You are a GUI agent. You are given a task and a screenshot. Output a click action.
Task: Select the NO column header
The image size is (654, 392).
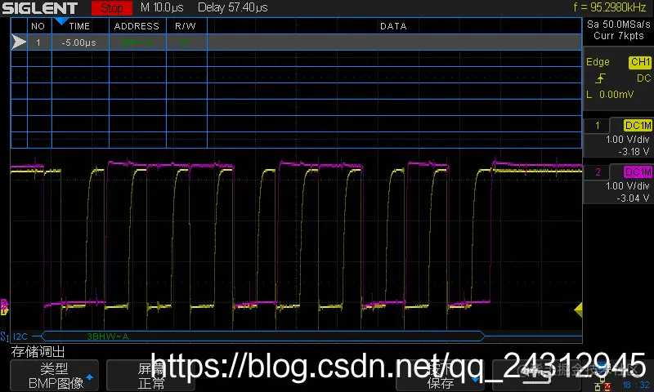[x=38, y=26]
